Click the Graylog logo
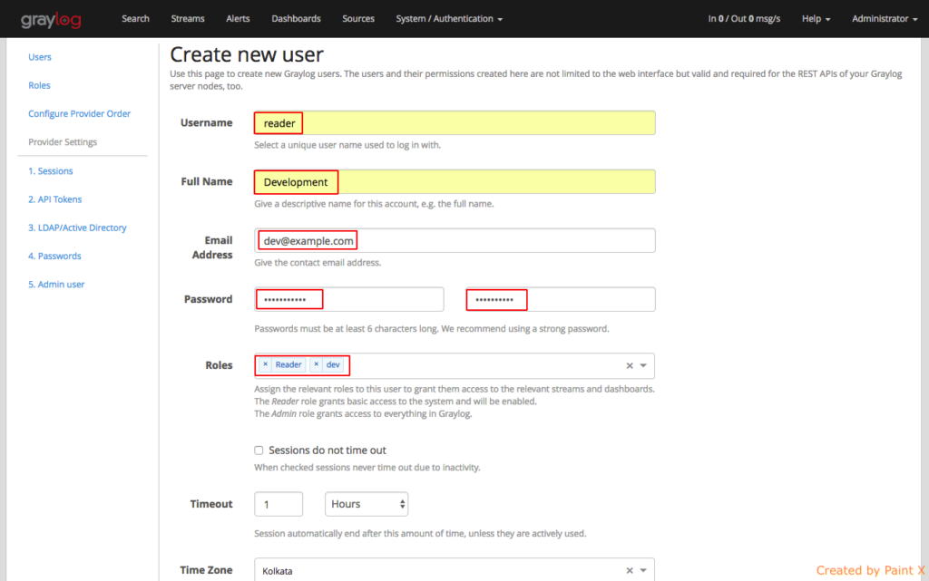The image size is (929, 581). (53, 18)
